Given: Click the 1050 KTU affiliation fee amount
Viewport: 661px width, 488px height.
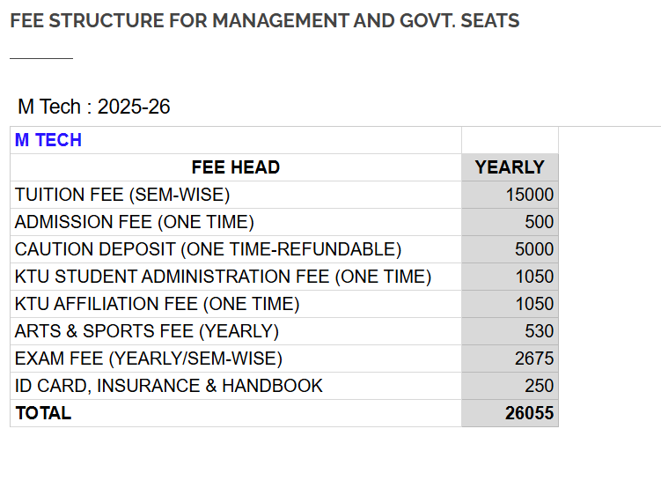Looking at the screenshot, I should pyautogui.click(x=534, y=304).
